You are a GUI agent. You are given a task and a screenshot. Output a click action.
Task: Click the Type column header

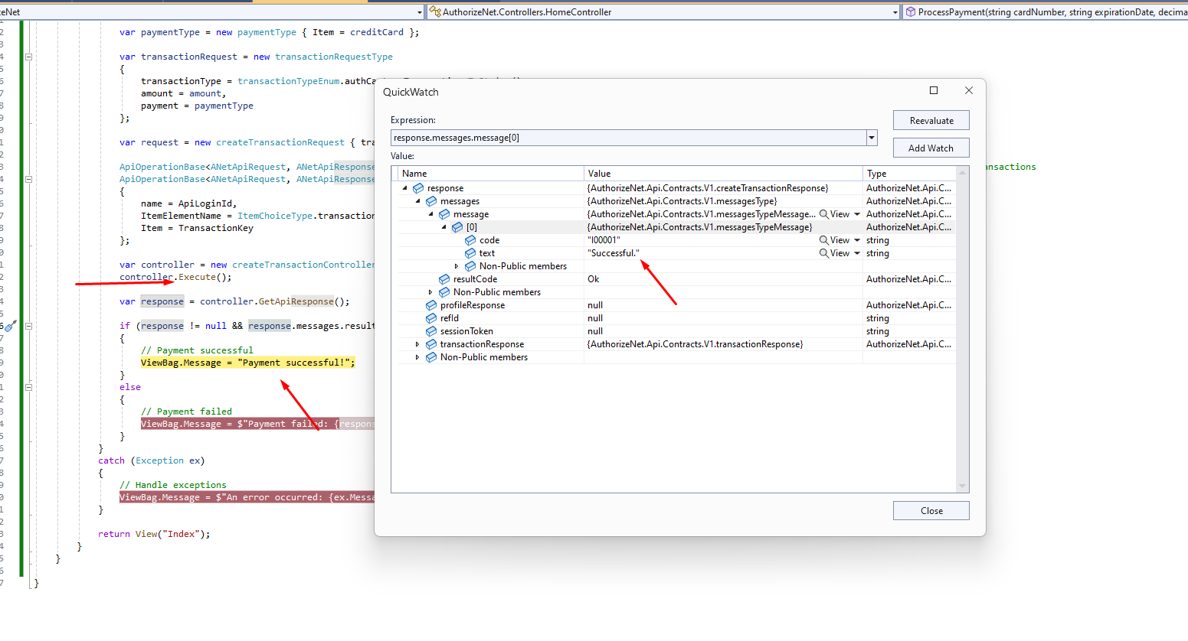pyautogui.click(x=910, y=174)
